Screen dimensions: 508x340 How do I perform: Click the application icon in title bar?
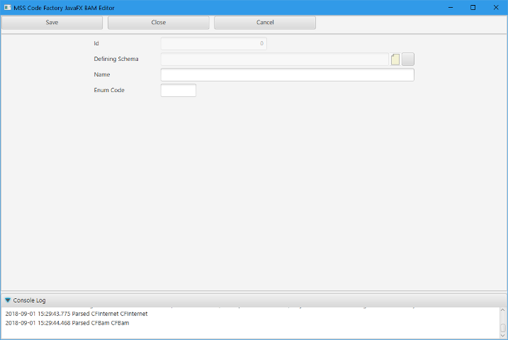[7, 7]
